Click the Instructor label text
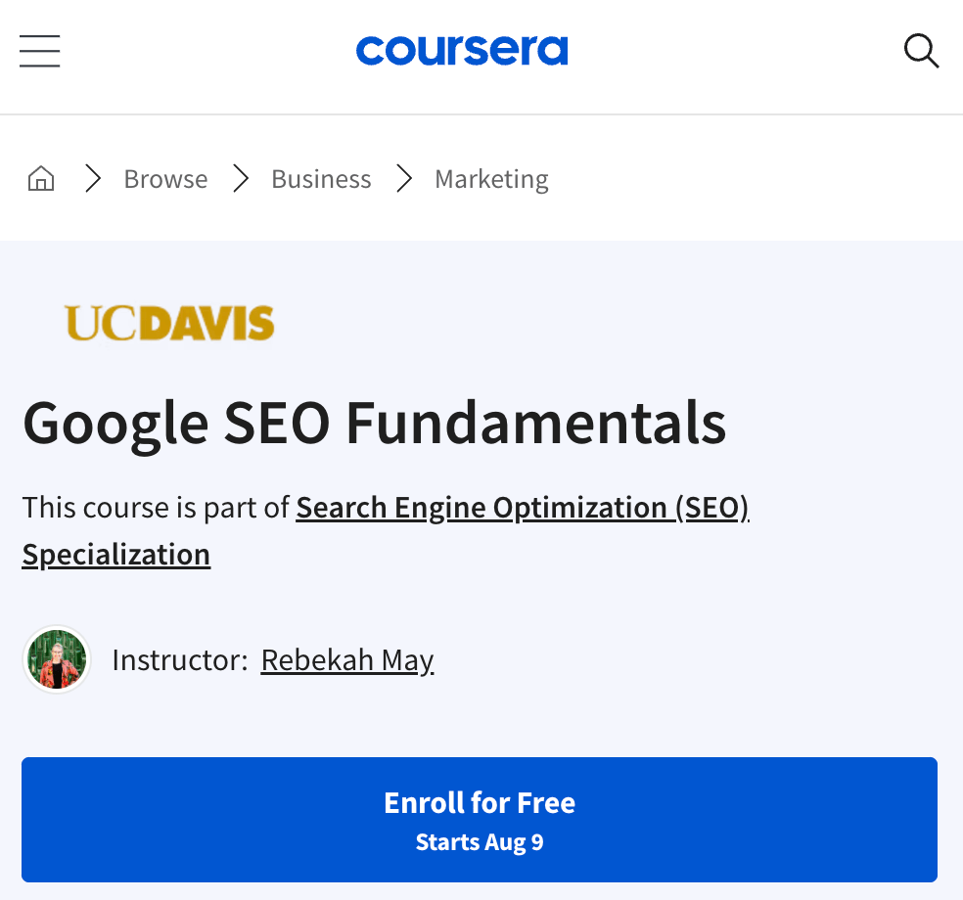The image size is (963, 900). click(x=179, y=659)
